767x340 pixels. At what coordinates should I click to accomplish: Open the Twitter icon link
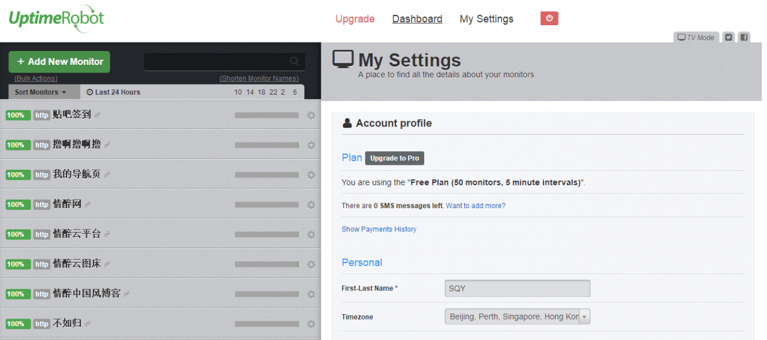(x=728, y=37)
